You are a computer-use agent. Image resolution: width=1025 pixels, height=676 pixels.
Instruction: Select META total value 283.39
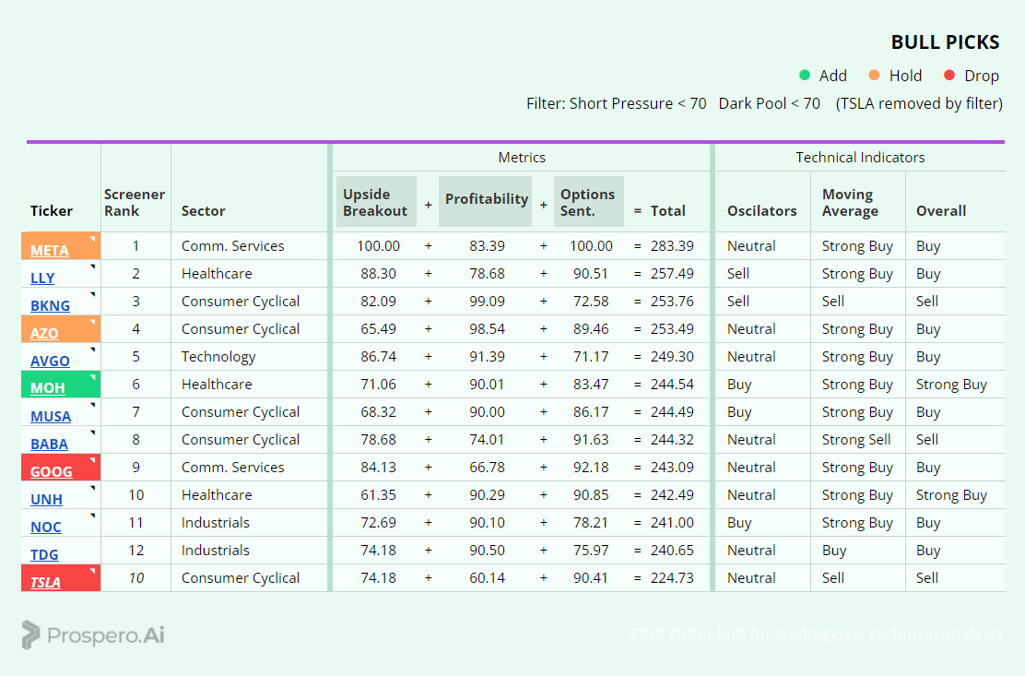[x=672, y=246]
